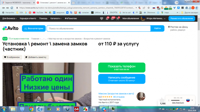The image size is (200, 112).
Task: Click the Поиск по объявлениям search field
Action: pos(99,28)
